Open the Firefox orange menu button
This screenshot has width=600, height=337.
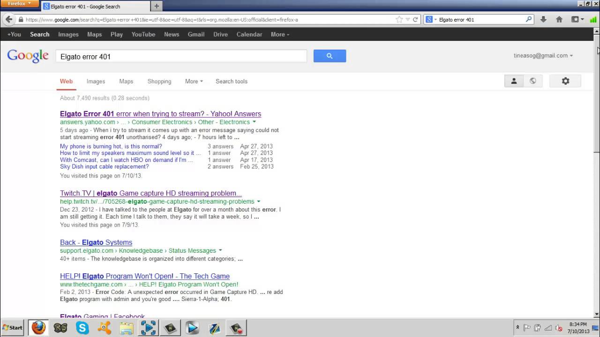(20, 4)
